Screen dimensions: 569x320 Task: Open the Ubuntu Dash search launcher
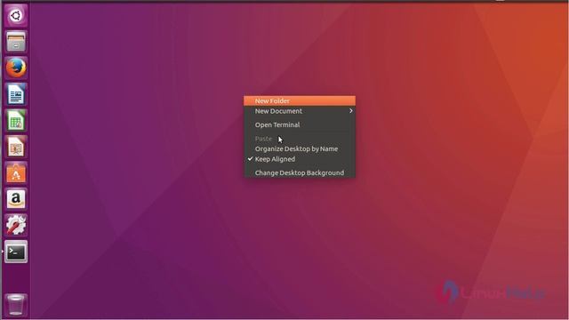click(x=16, y=16)
